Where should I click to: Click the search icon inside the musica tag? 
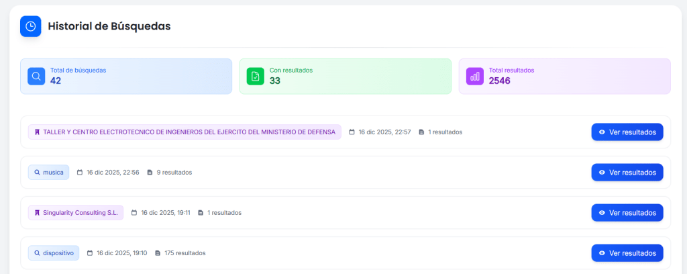[x=37, y=173]
